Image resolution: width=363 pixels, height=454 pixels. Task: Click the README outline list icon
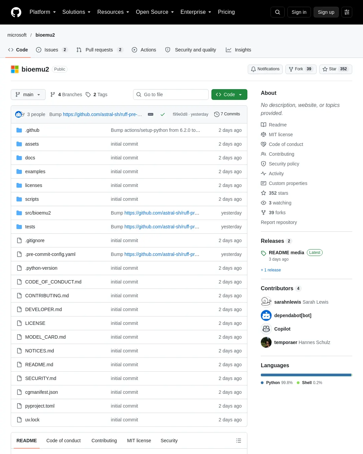239,441
